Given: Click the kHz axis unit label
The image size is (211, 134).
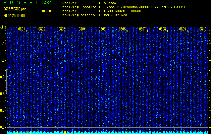Looking at the screenshot, I should [3, 27].
